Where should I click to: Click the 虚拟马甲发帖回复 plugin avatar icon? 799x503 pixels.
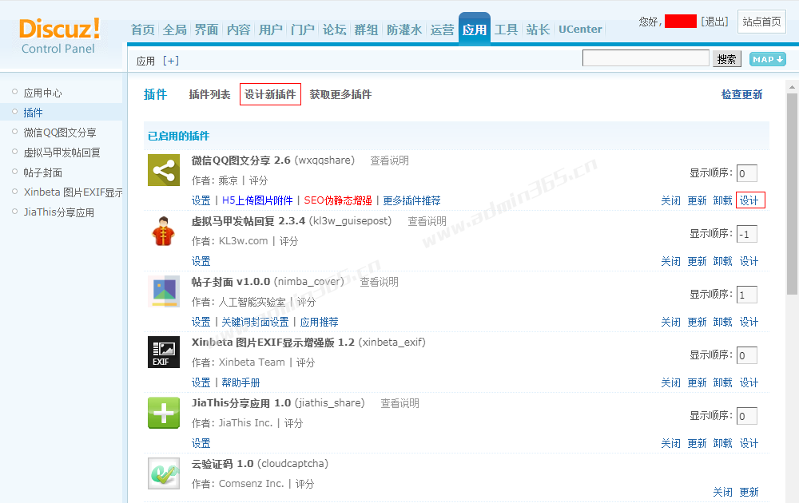tap(164, 231)
